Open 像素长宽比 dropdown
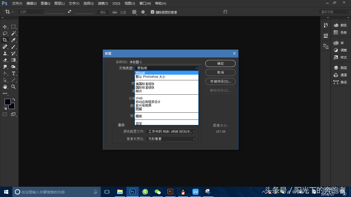 pos(171,139)
